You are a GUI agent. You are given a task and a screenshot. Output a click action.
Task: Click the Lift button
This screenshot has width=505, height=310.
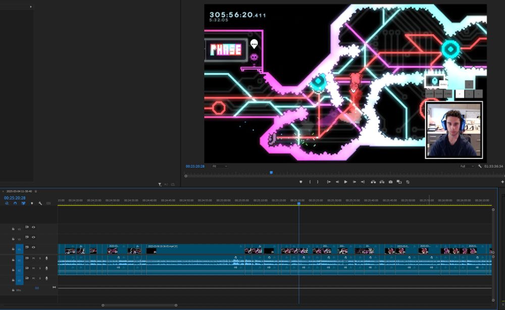tap(373, 182)
